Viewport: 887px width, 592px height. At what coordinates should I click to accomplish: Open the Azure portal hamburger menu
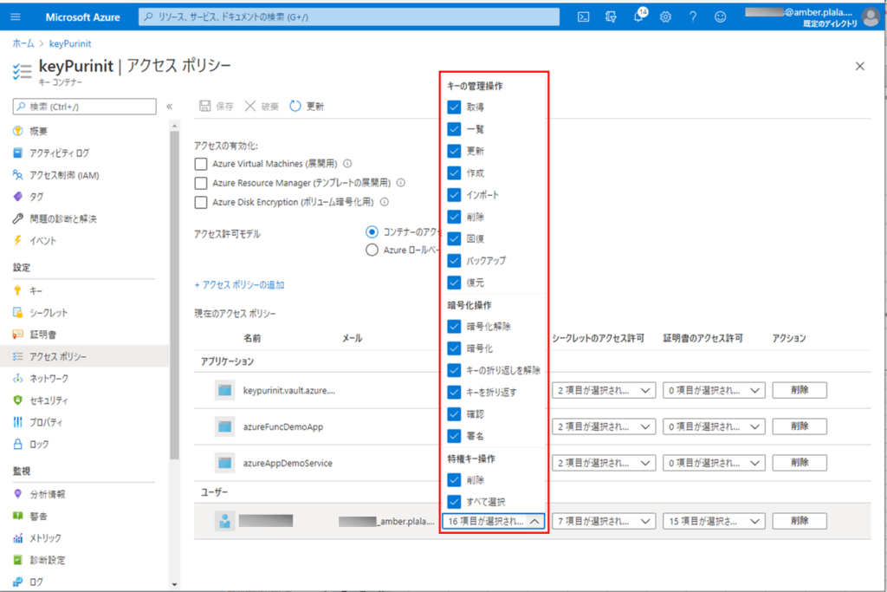click(x=16, y=17)
